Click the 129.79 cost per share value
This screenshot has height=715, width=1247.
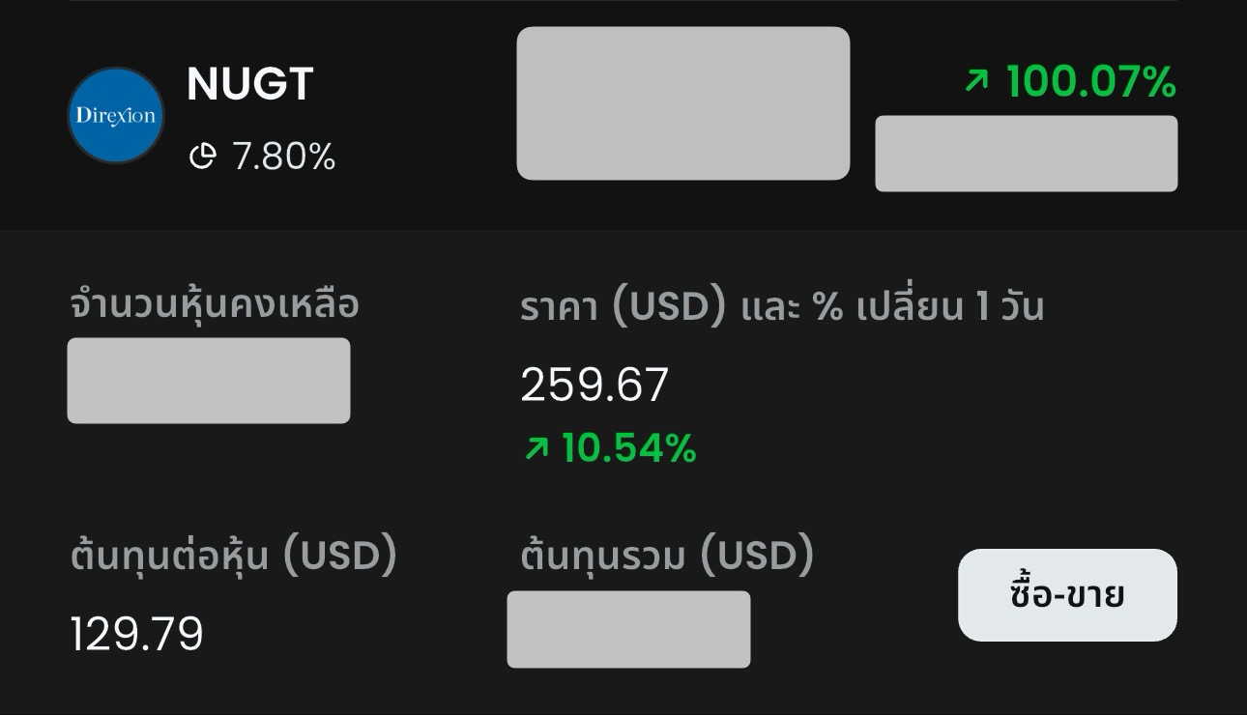tap(136, 635)
